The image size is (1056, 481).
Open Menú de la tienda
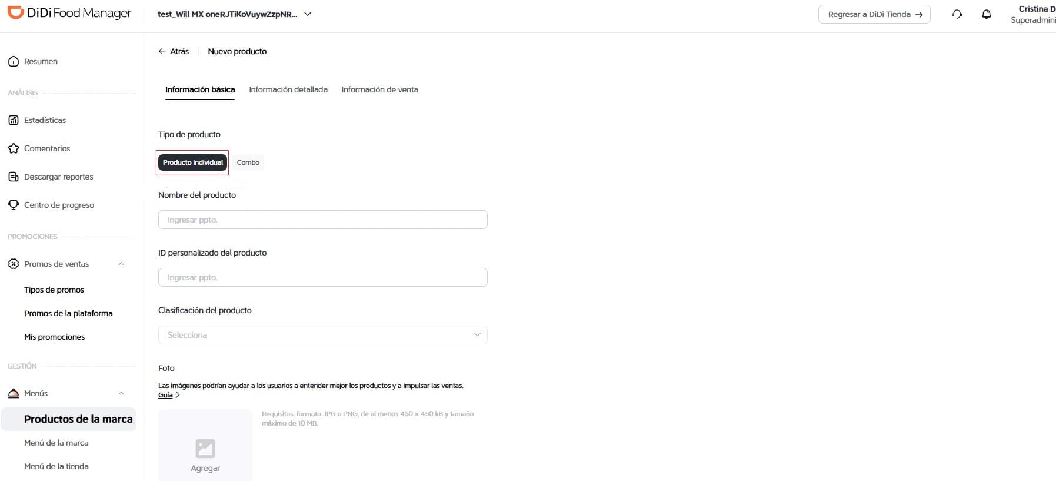(x=56, y=466)
